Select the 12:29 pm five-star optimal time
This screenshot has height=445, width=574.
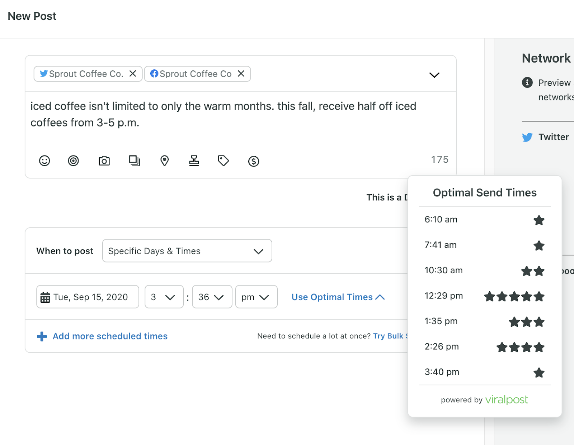click(484, 296)
